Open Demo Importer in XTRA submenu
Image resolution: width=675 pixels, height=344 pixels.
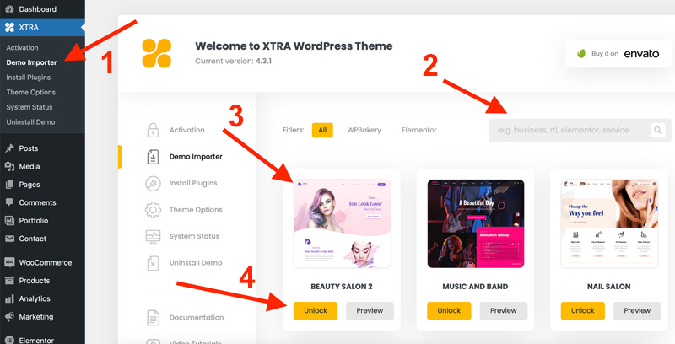click(x=31, y=62)
